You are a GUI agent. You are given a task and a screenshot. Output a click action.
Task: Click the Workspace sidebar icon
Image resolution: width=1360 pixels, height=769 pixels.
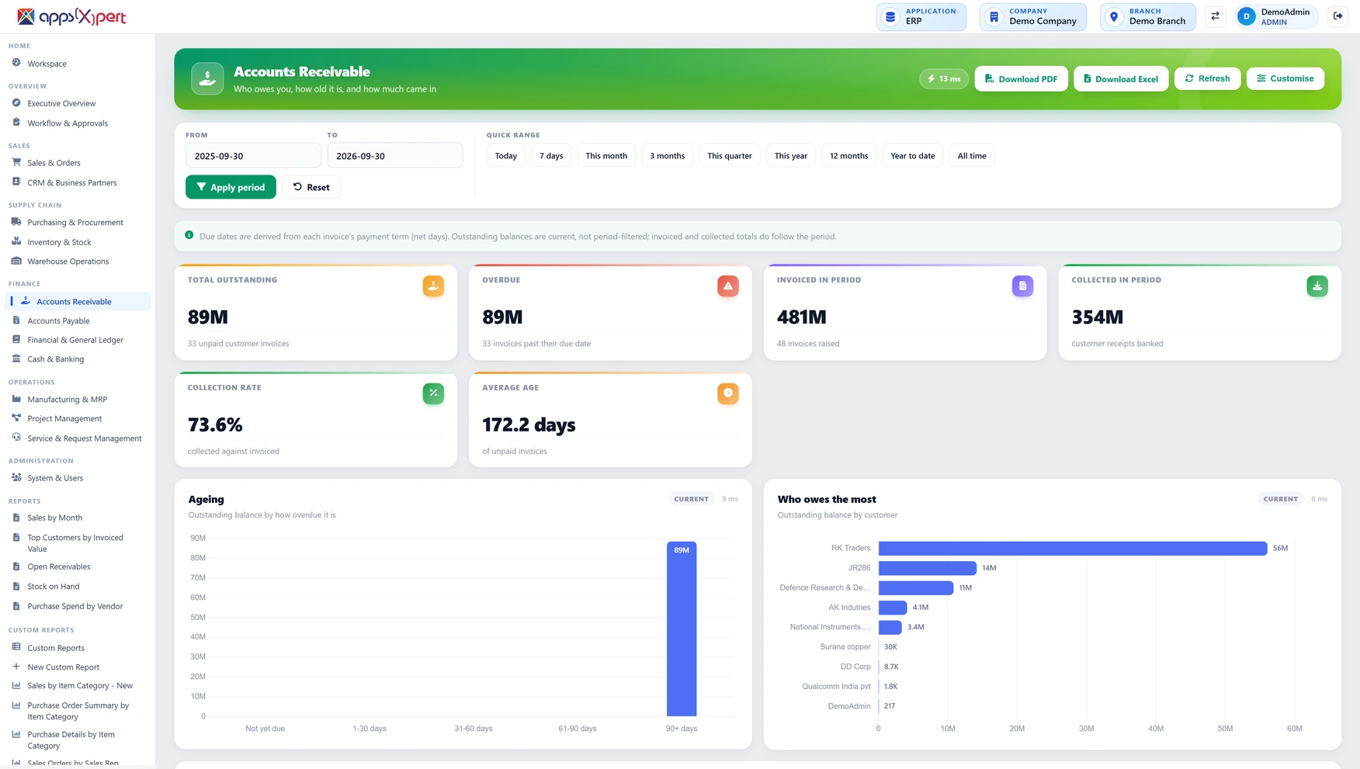[x=16, y=63]
